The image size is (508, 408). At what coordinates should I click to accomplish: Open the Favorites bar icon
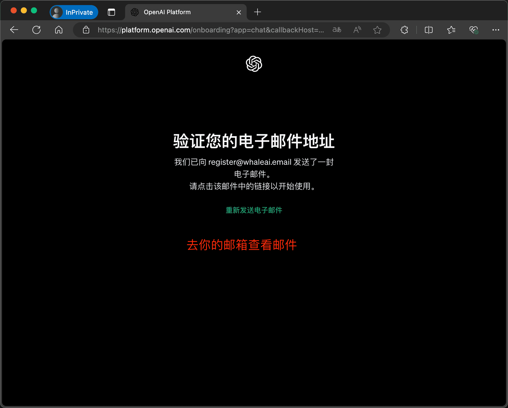(x=451, y=30)
